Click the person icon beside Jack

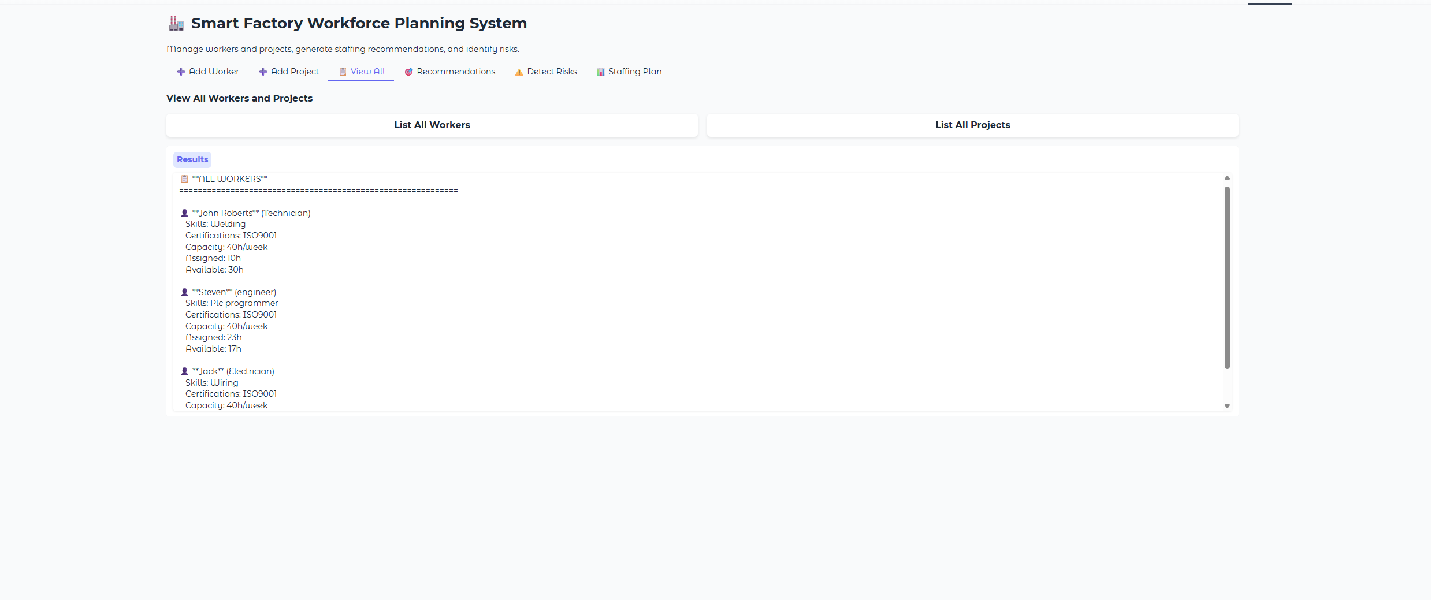coord(184,371)
